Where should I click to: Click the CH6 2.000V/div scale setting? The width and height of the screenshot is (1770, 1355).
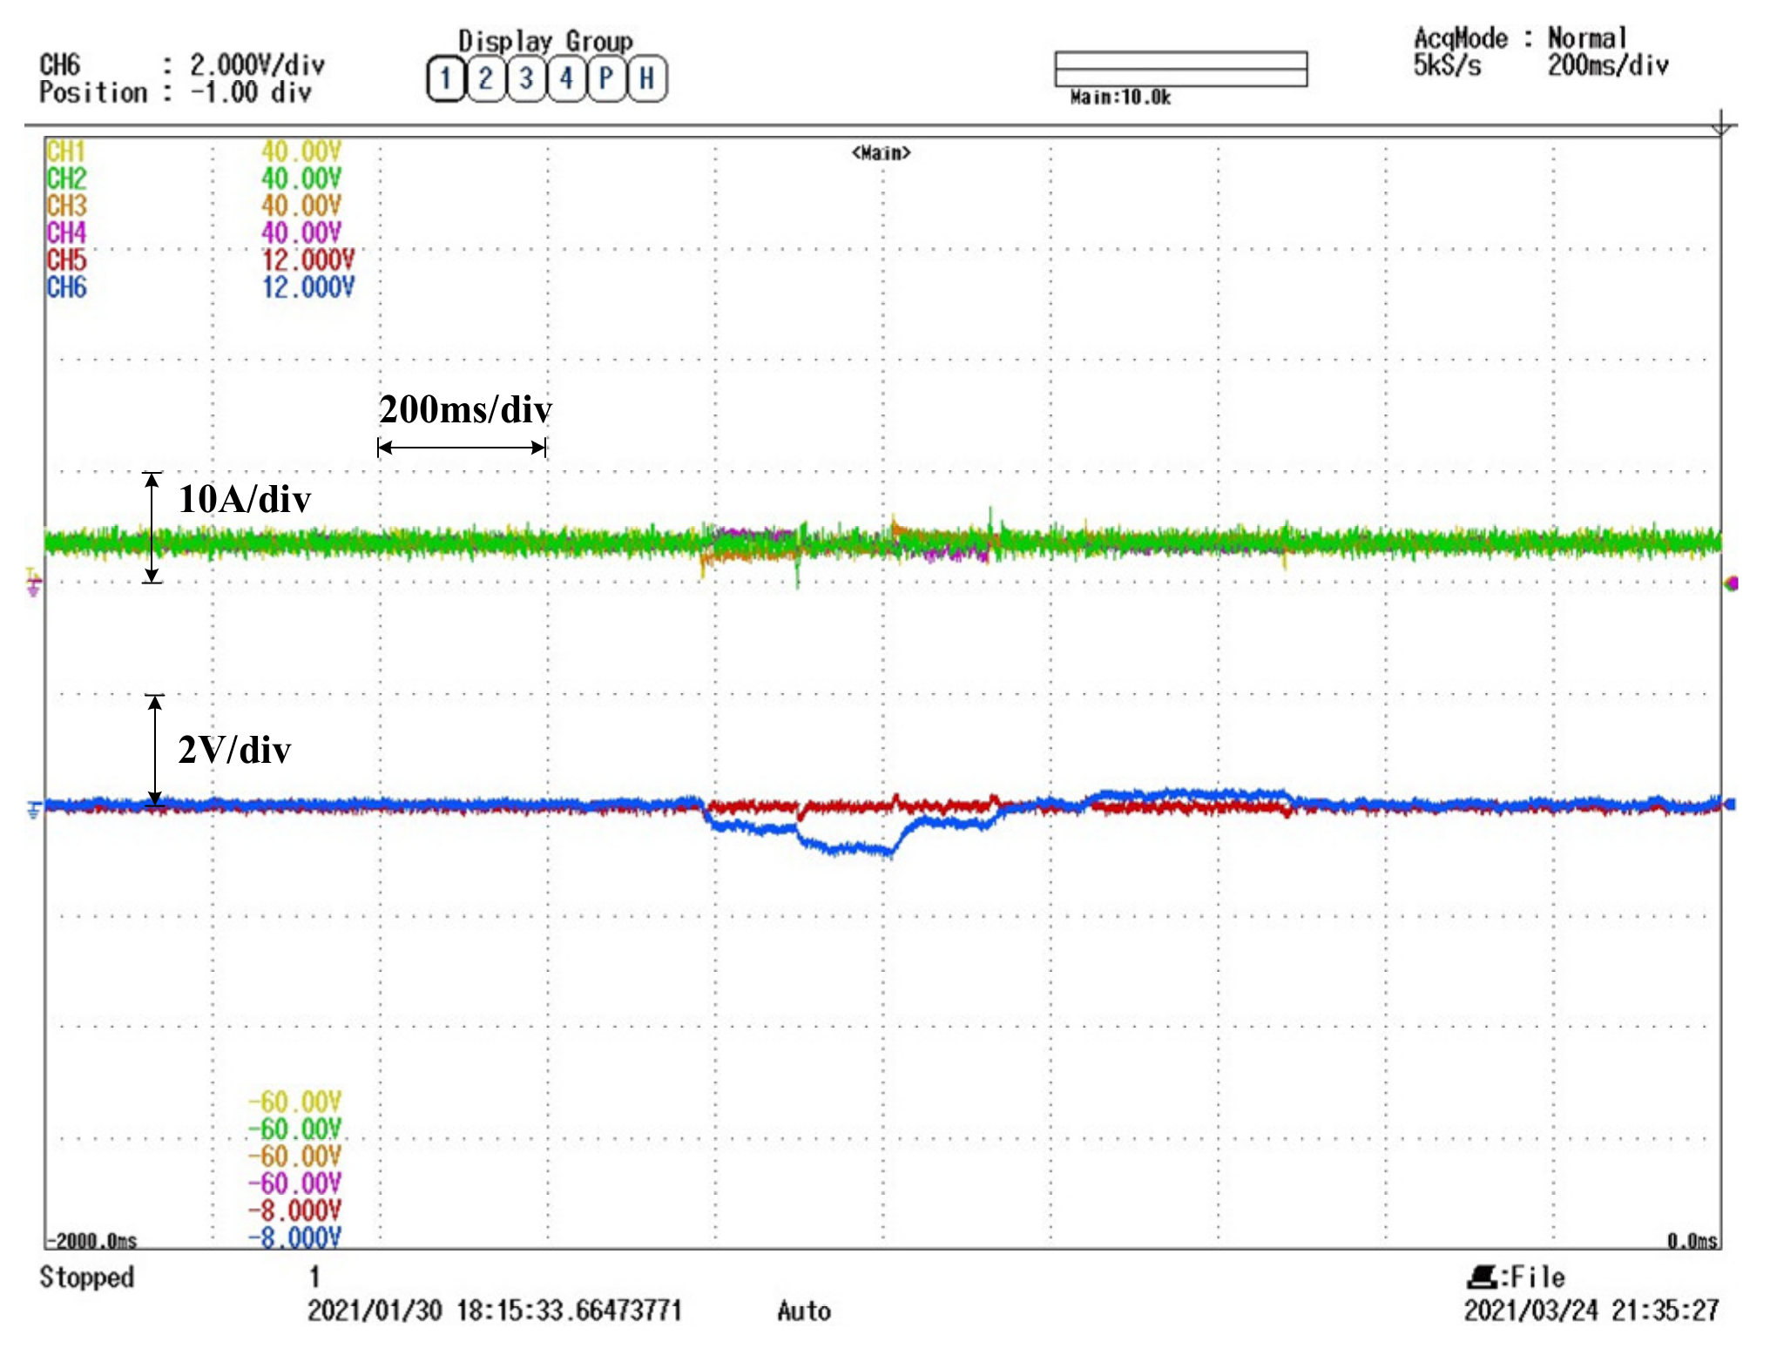256,65
